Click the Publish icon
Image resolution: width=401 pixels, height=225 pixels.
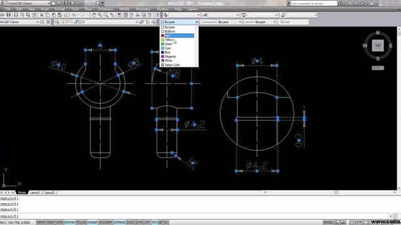click(x=28, y=15)
